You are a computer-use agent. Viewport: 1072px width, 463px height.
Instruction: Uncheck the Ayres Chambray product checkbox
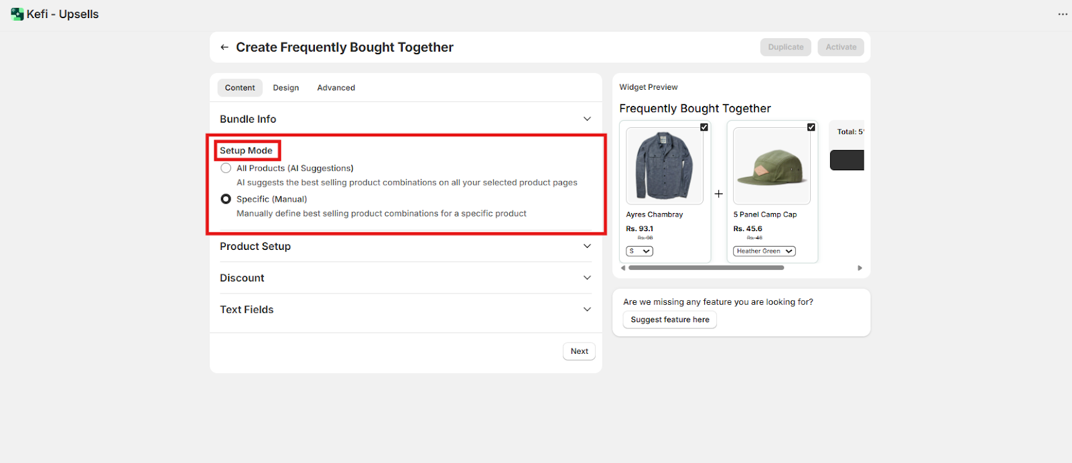(x=703, y=127)
